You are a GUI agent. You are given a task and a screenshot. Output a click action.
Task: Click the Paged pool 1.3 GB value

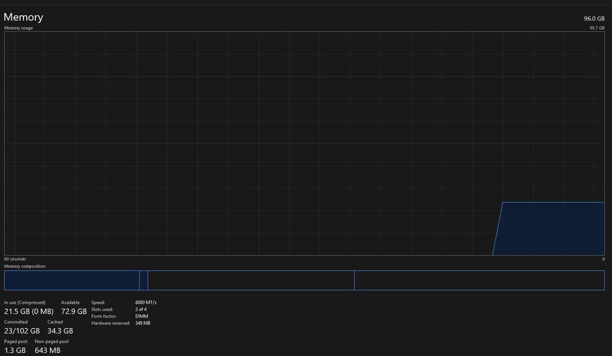[x=15, y=350]
